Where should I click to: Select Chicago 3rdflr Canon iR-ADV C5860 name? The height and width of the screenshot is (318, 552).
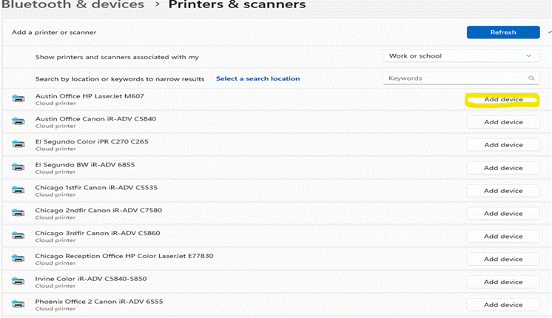[98, 233]
